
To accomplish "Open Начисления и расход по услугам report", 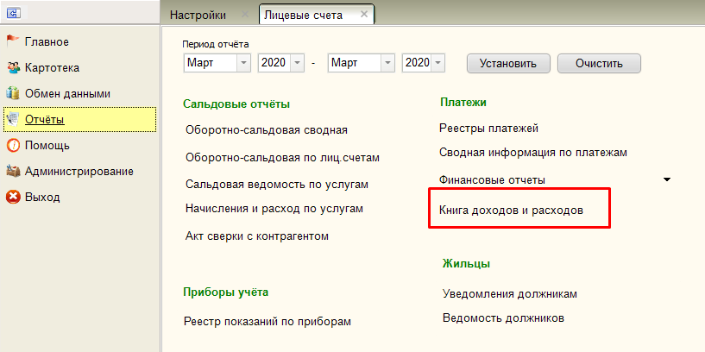I will click(x=274, y=209).
